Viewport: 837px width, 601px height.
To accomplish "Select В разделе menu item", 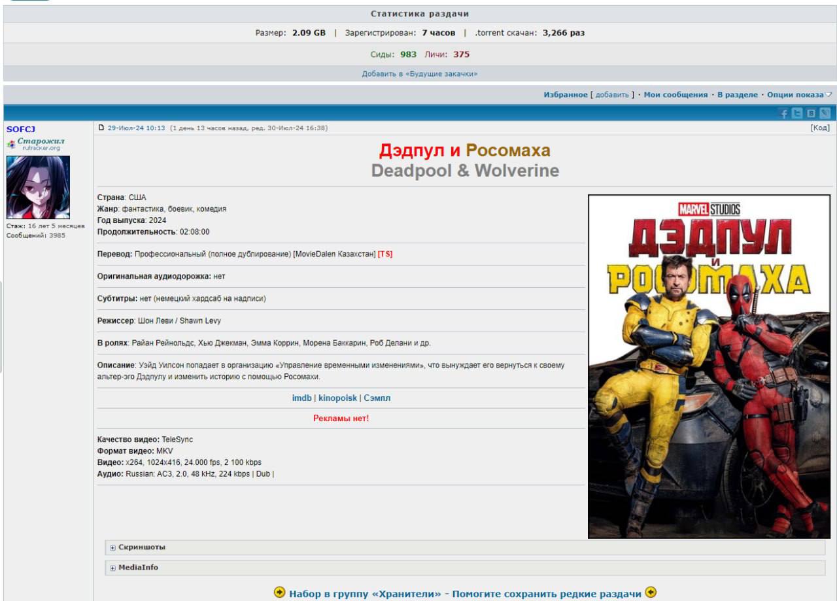I will click(737, 95).
